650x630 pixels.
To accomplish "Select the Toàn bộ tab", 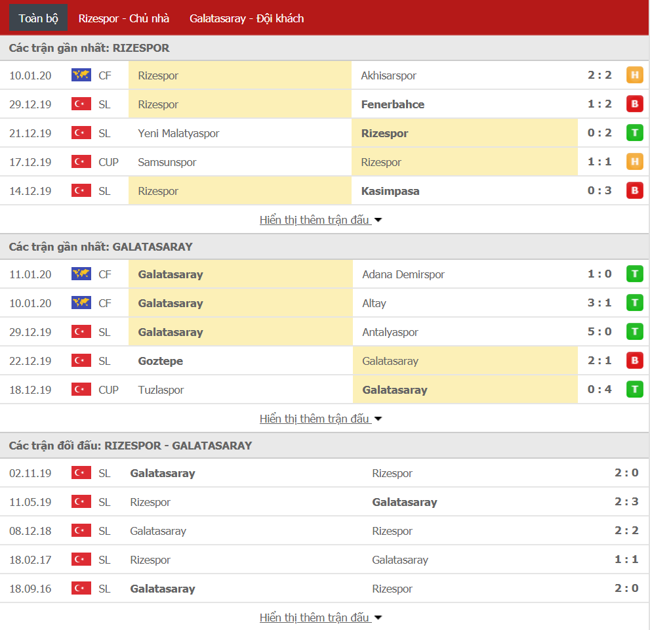I will click(38, 18).
